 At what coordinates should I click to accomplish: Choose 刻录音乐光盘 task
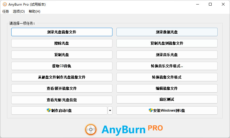coord(167,55)
